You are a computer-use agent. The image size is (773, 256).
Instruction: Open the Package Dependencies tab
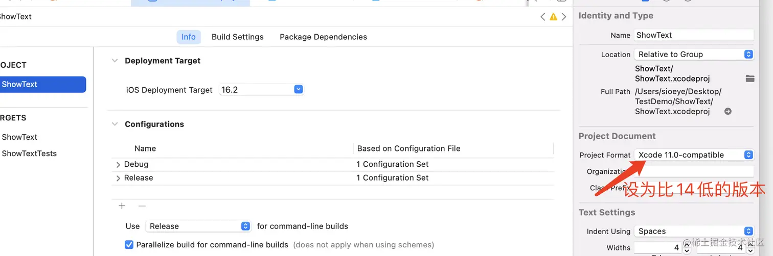(323, 37)
